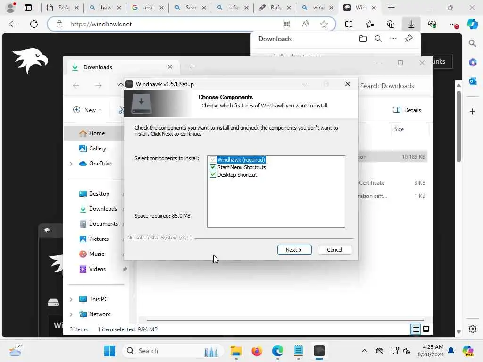This screenshot has height=362, width=483.
Task: Open Videos folder in sidebar
Action: (x=97, y=269)
